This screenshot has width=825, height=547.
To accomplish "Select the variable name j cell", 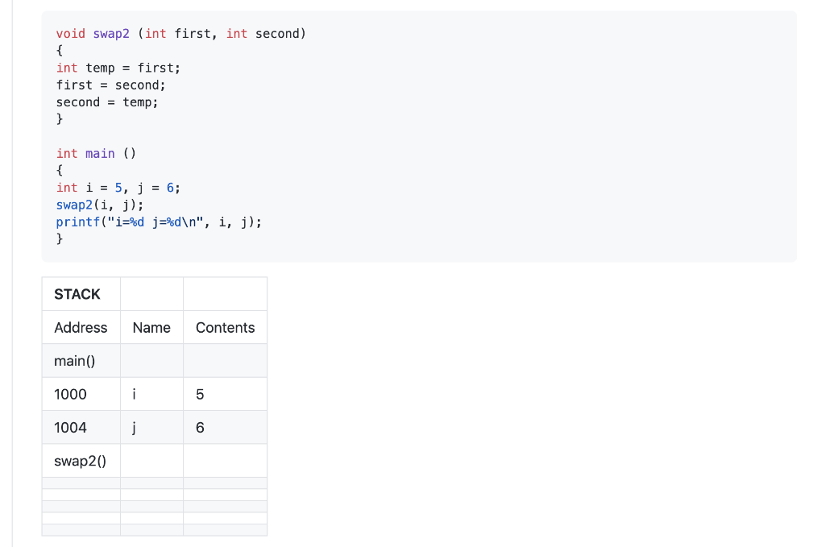I will 152,428.
